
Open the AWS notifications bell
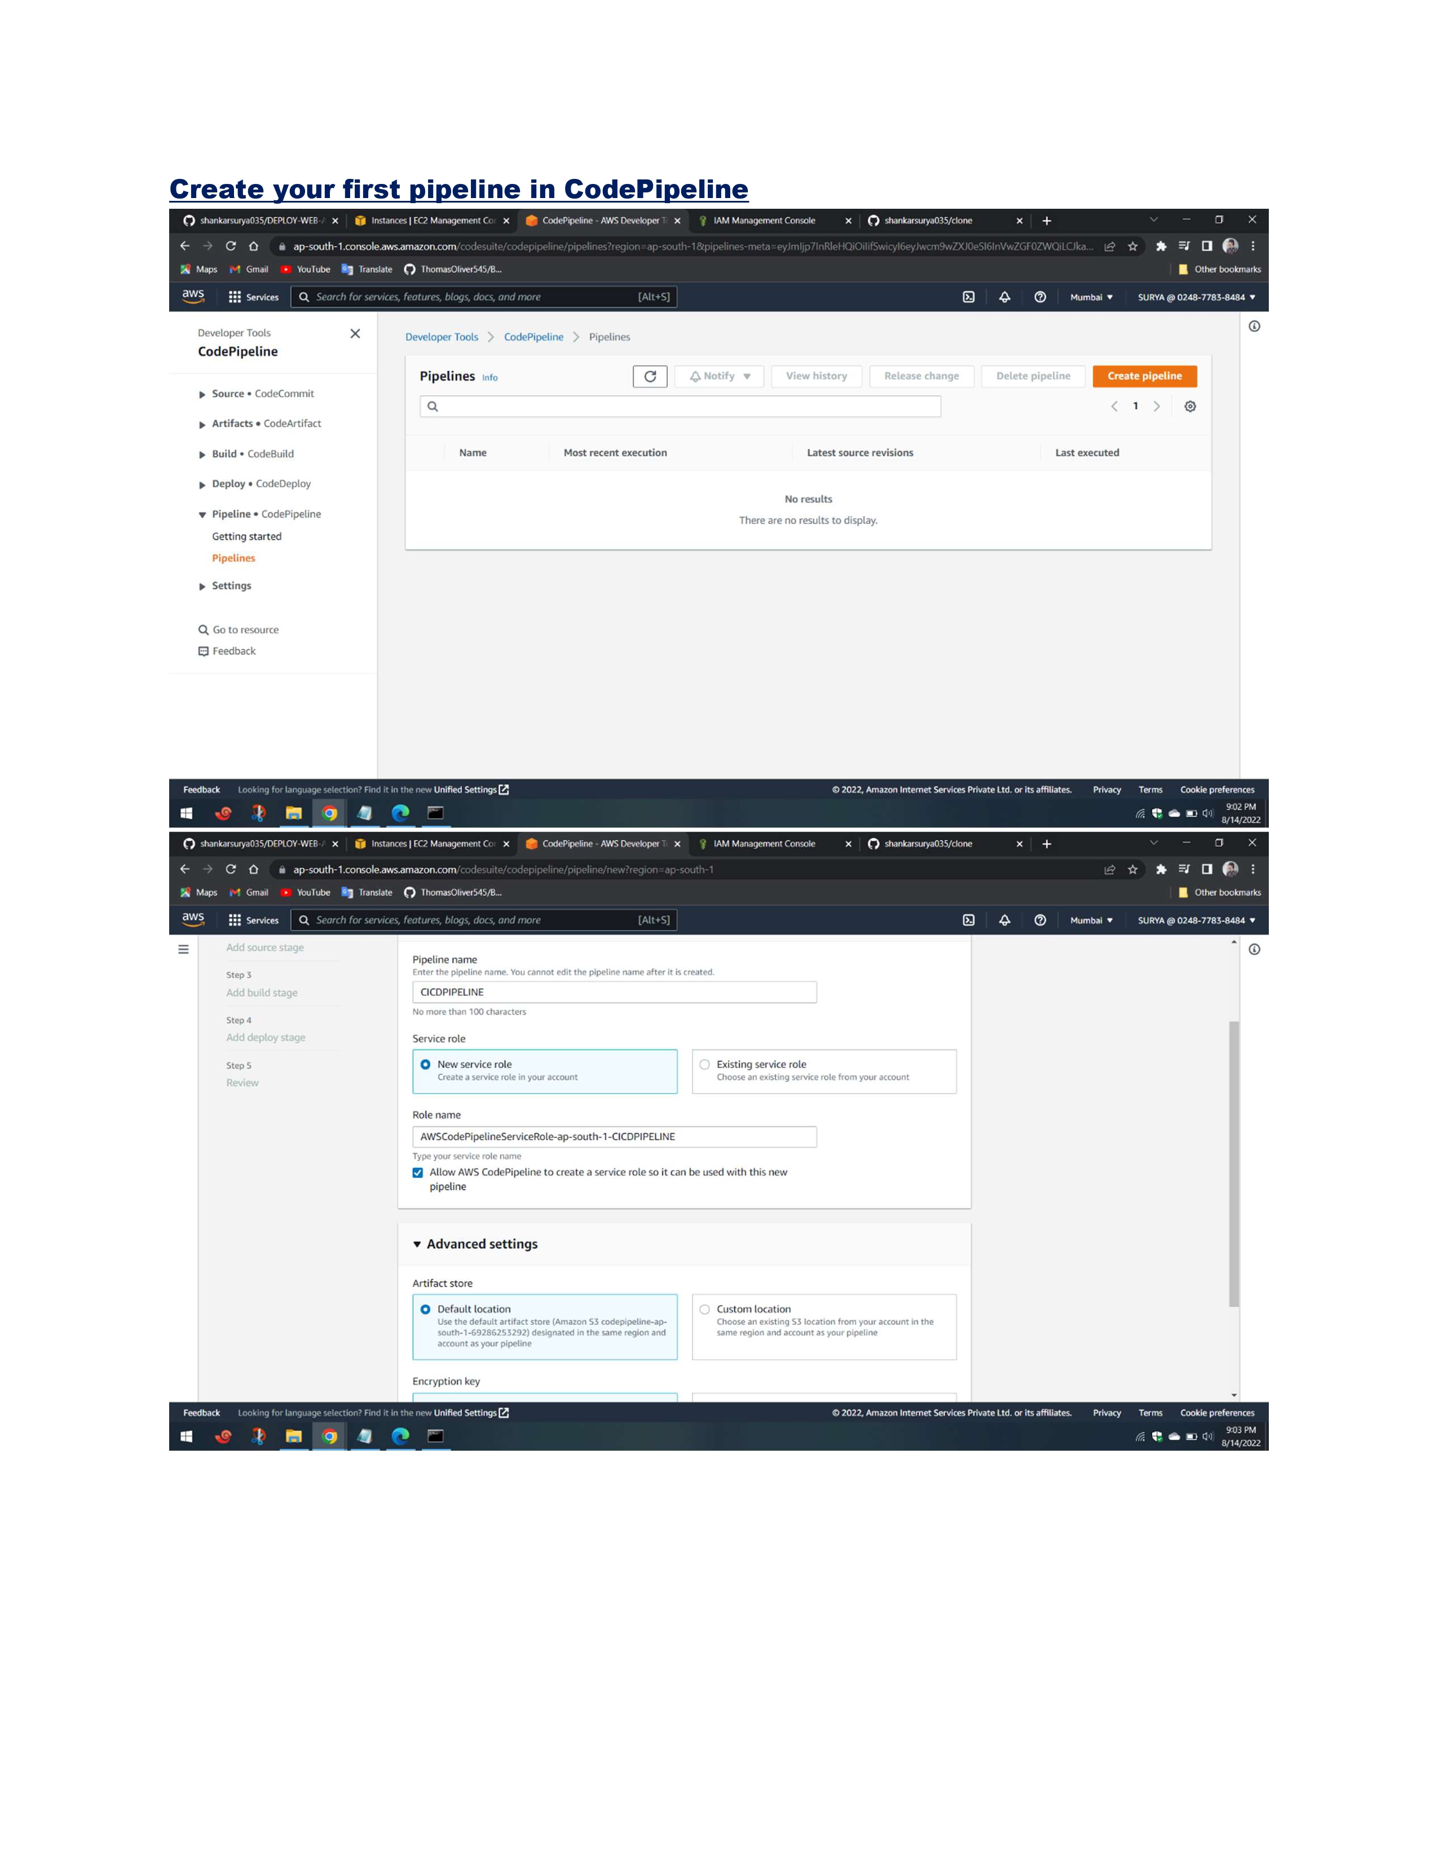tap(1004, 297)
